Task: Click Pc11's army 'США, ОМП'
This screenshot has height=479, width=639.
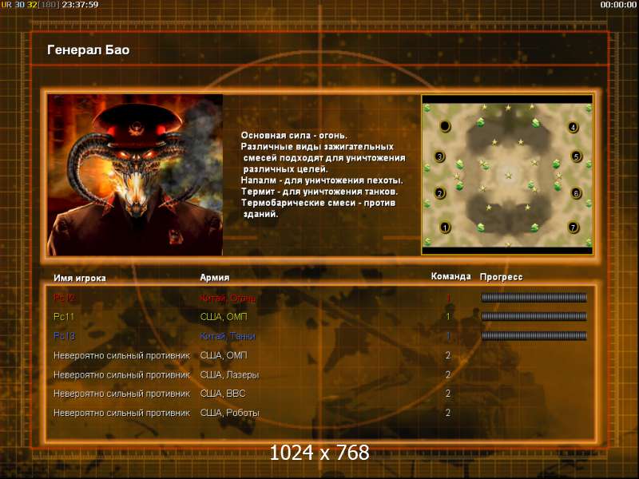Action: pos(224,317)
